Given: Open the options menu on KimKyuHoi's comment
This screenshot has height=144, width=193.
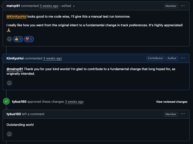Looking at the screenshot, I should pyautogui.click(x=183, y=58).
